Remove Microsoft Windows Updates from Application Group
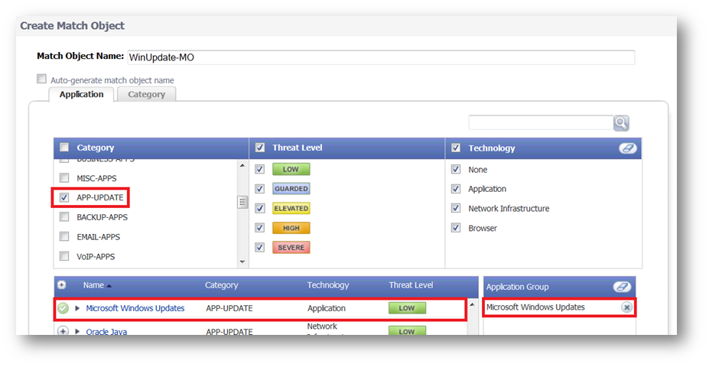 (626, 307)
